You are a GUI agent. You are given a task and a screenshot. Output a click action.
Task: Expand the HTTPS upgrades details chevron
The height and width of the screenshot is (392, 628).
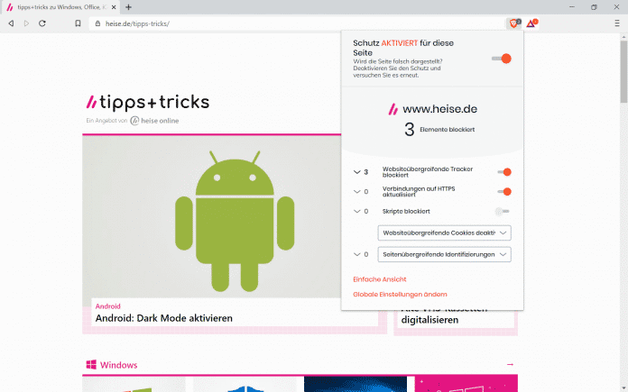click(355, 191)
